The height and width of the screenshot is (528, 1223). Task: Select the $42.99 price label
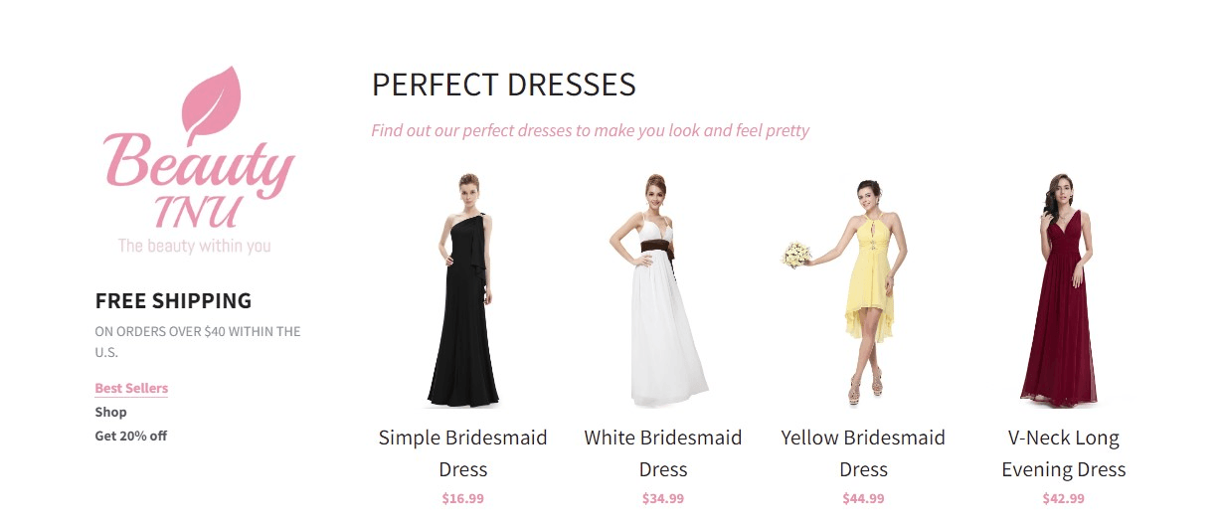(1064, 498)
